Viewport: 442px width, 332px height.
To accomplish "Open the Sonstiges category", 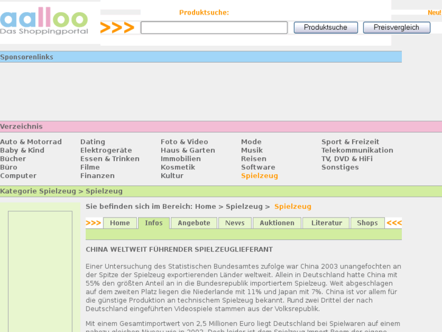I will pos(340,168).
